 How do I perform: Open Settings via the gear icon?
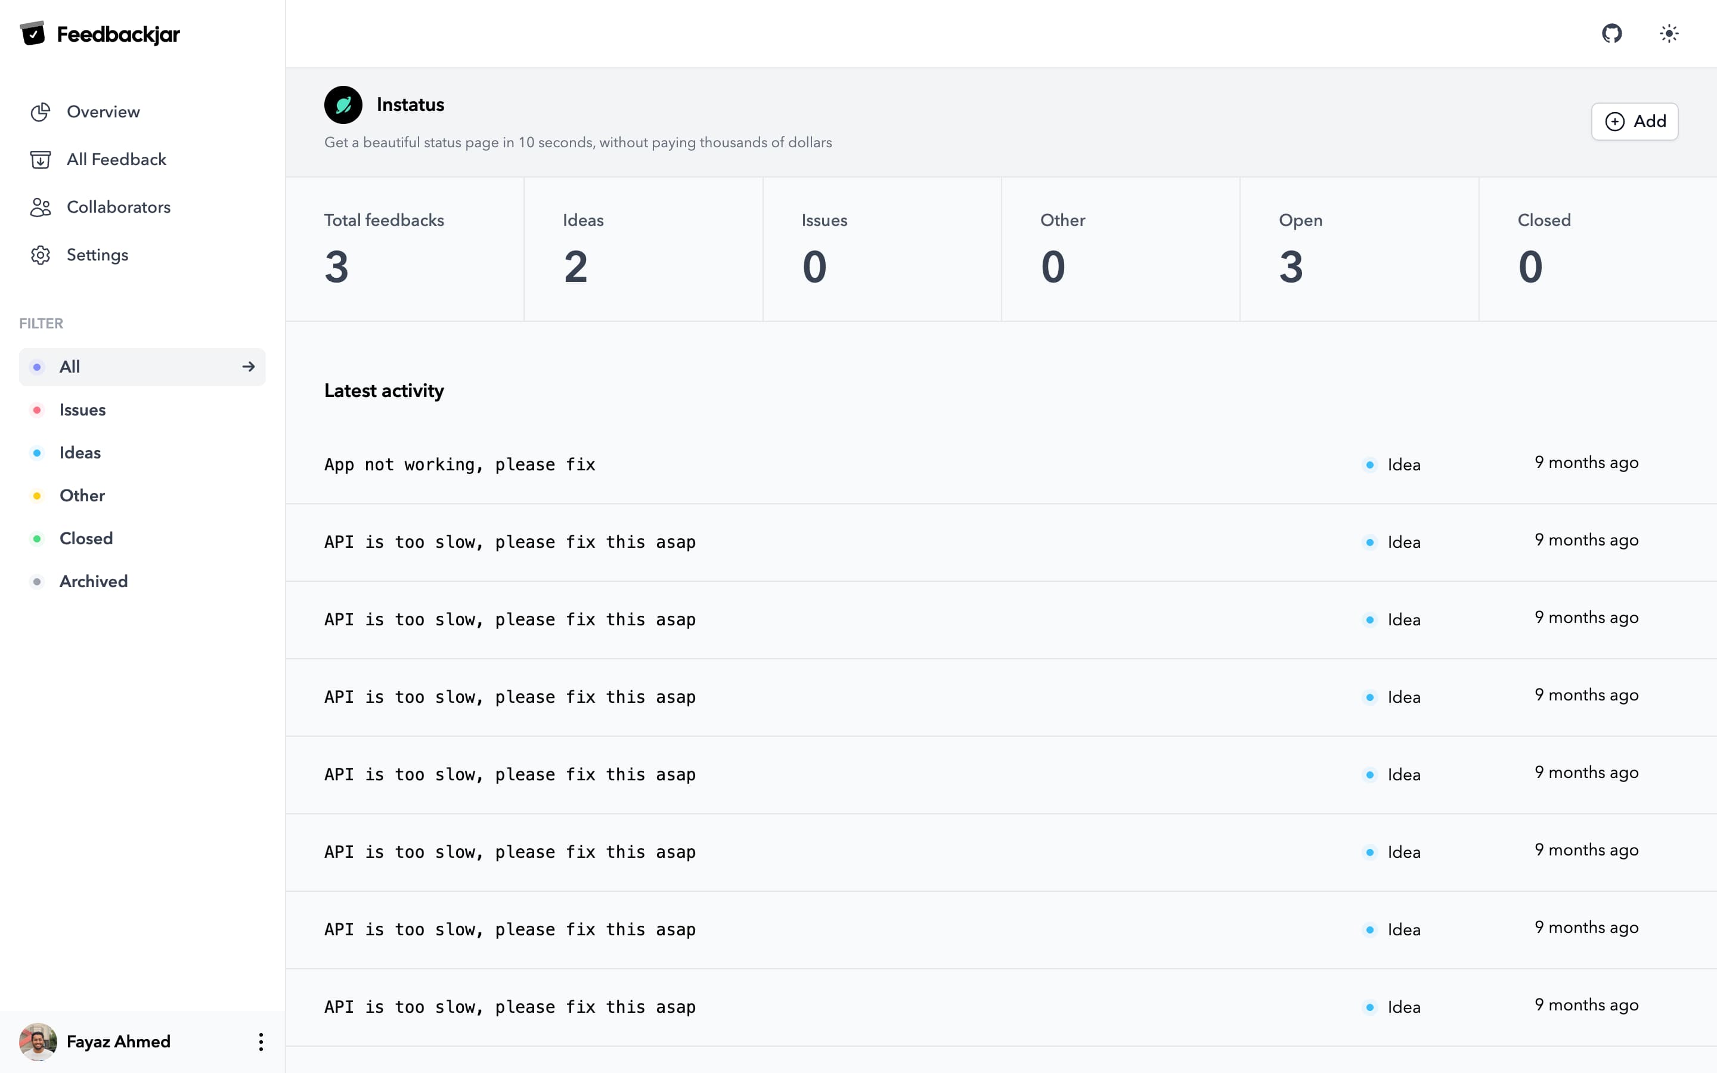click(x=41, y=255)
